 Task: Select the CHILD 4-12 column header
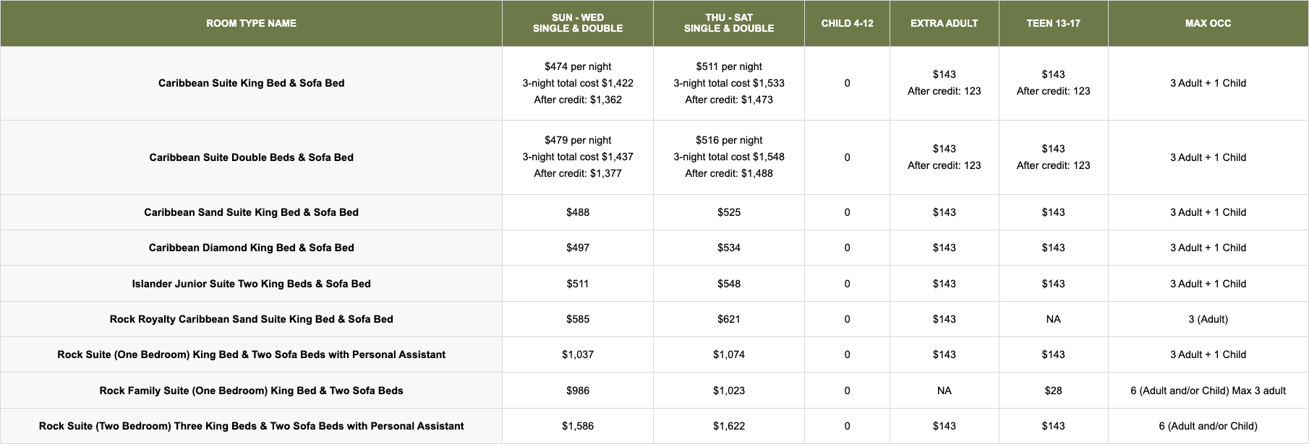pyautogui.click(x=847, y=23)
